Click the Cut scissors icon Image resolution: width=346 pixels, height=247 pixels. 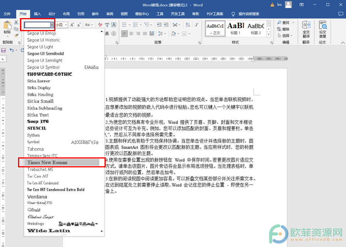[x=16, y=22]
